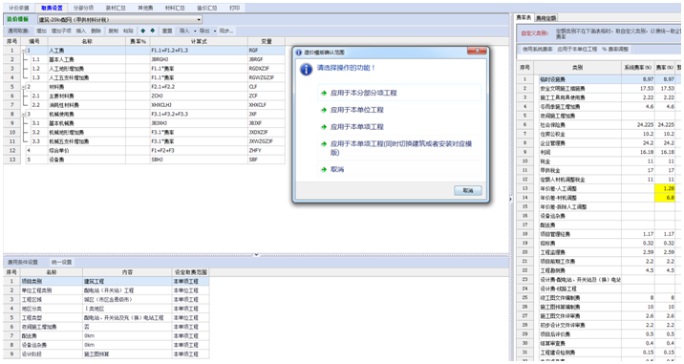684x364 pixels.
Task: Click the move-up diamond arrow icon
Action: (x=143, y=31)
